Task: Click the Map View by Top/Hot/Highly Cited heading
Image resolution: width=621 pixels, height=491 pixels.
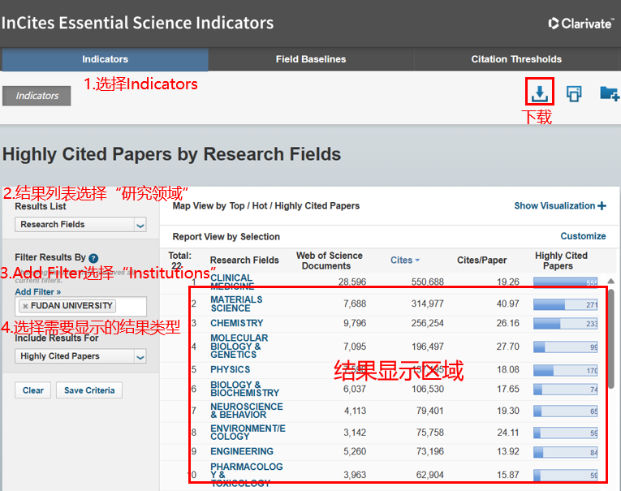Action: coord(265,206)
